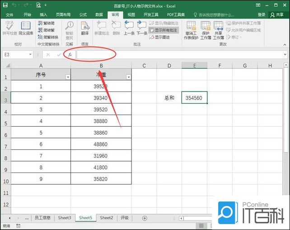The width and height of the screenshot is (290, 230).
Task: Click the 翻译 translate icon
Action: click(x=85, y=28)
